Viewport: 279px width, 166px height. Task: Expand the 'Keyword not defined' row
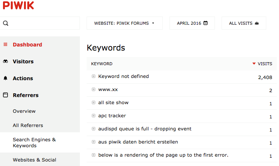pyautogui.click(x=93, y=76)
